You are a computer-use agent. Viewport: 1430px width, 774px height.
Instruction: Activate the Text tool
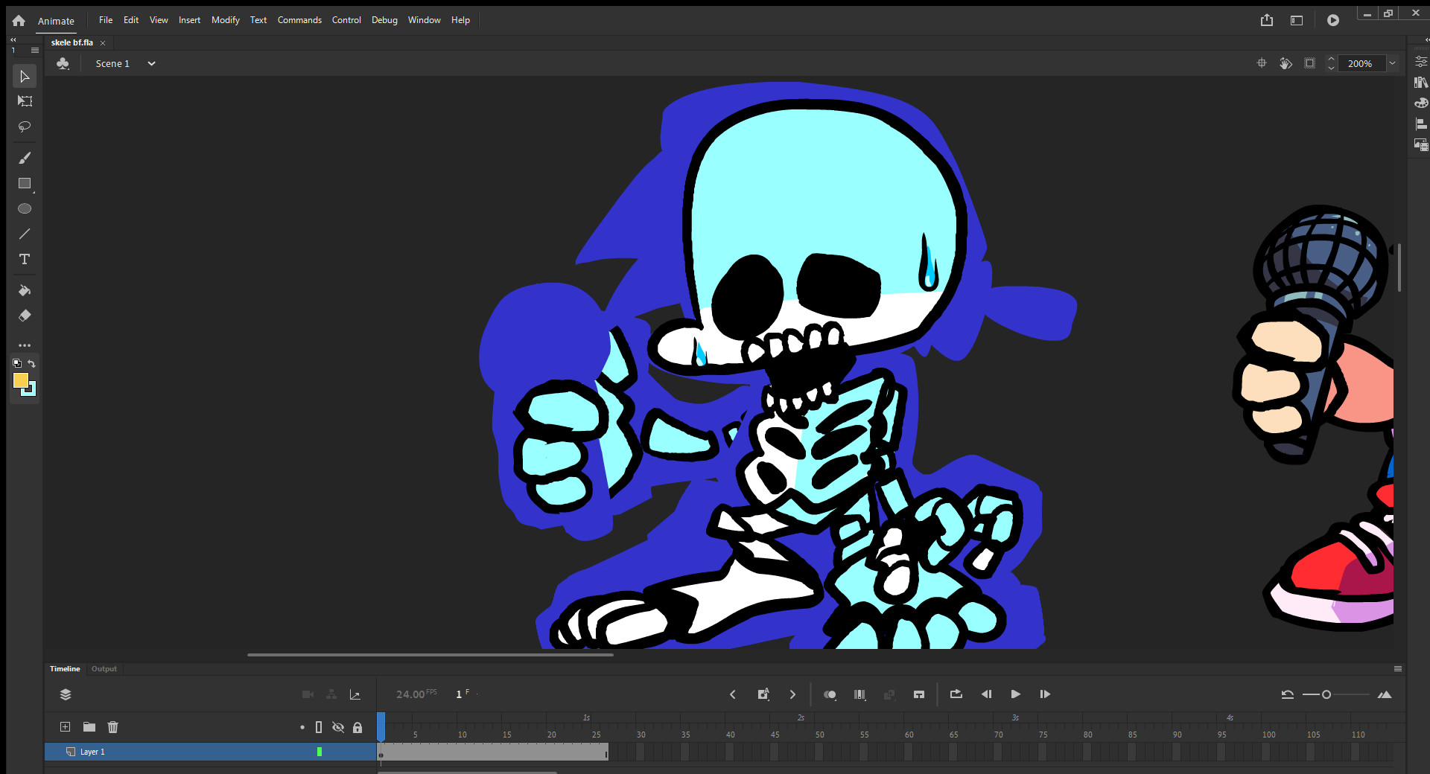tap(25, 259)
